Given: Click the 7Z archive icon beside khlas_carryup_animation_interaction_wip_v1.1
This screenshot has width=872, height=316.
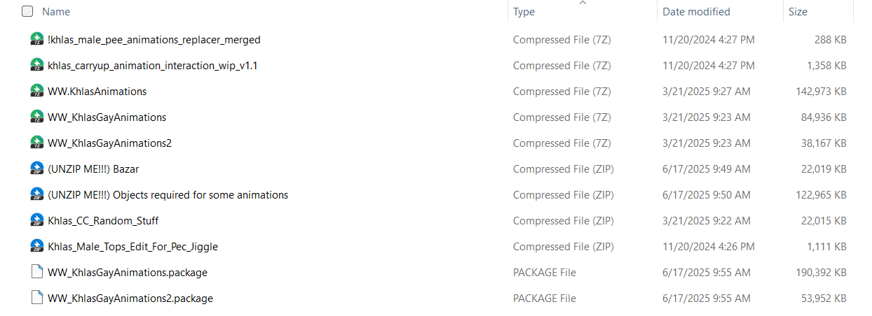Looking at the screenshot, I should pos(37,66).
